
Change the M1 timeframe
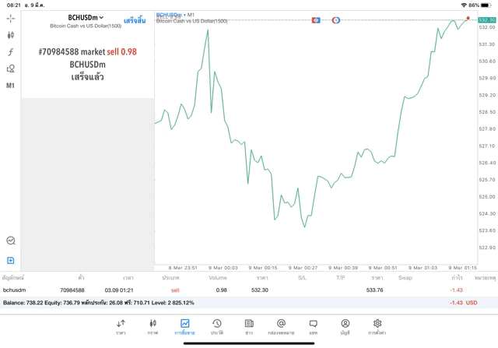coord(10,86)
